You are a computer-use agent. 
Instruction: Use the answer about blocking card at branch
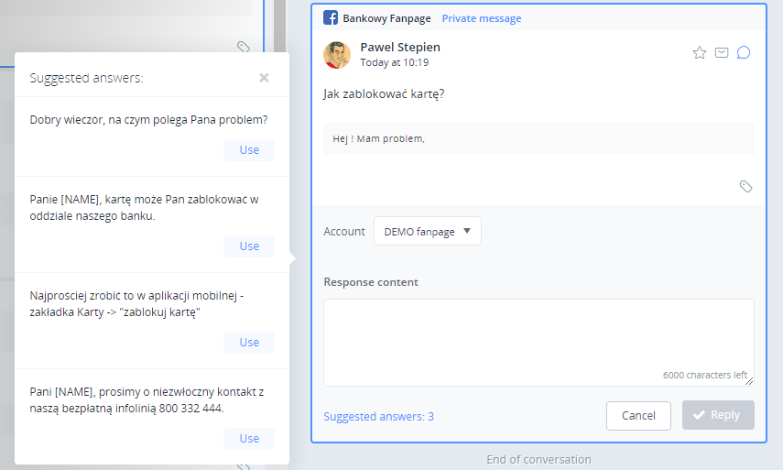pos(249,246)
